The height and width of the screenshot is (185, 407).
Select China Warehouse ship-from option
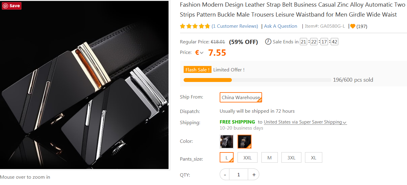[x=241, y=97]
